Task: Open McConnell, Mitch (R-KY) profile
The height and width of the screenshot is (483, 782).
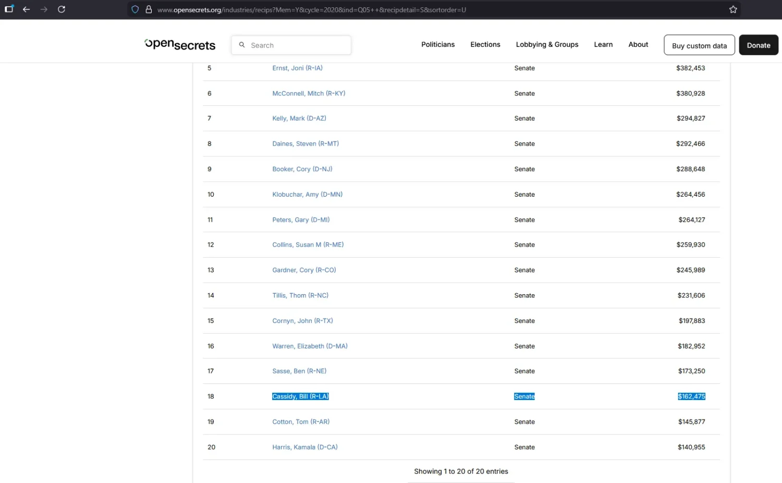Action: (x=309, y=93)
